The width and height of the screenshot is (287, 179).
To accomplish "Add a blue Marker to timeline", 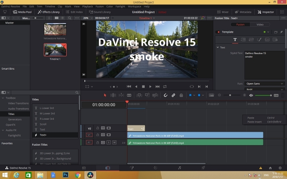I will click(199, 95).
